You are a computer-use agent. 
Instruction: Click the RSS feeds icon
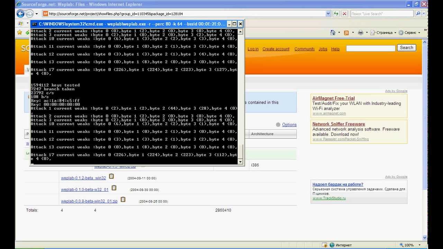(346, 33)
